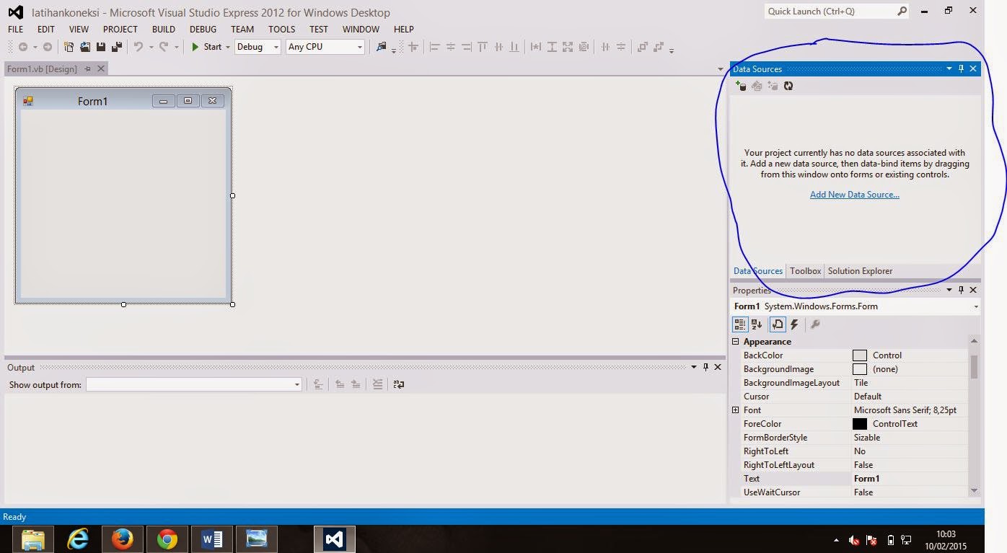
Task: Click the Navigate Forward arrow icon
Action: tap(48, 47)
